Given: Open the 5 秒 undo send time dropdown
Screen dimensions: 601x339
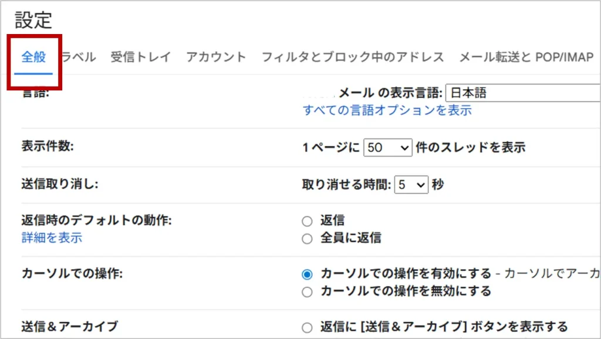Looking at the screenshot, I should [411, 185].
